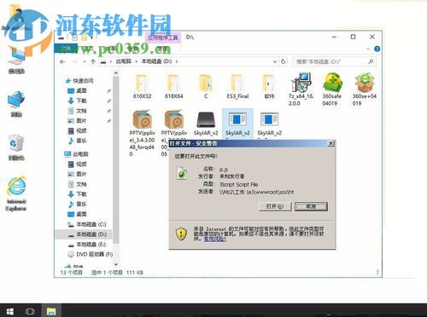Click navigation pane scroll-up arrow
Viewport: 427px width, 317px height.
coord(116,73)
